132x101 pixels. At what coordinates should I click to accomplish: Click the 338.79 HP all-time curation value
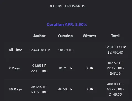[x=65, y=50]
